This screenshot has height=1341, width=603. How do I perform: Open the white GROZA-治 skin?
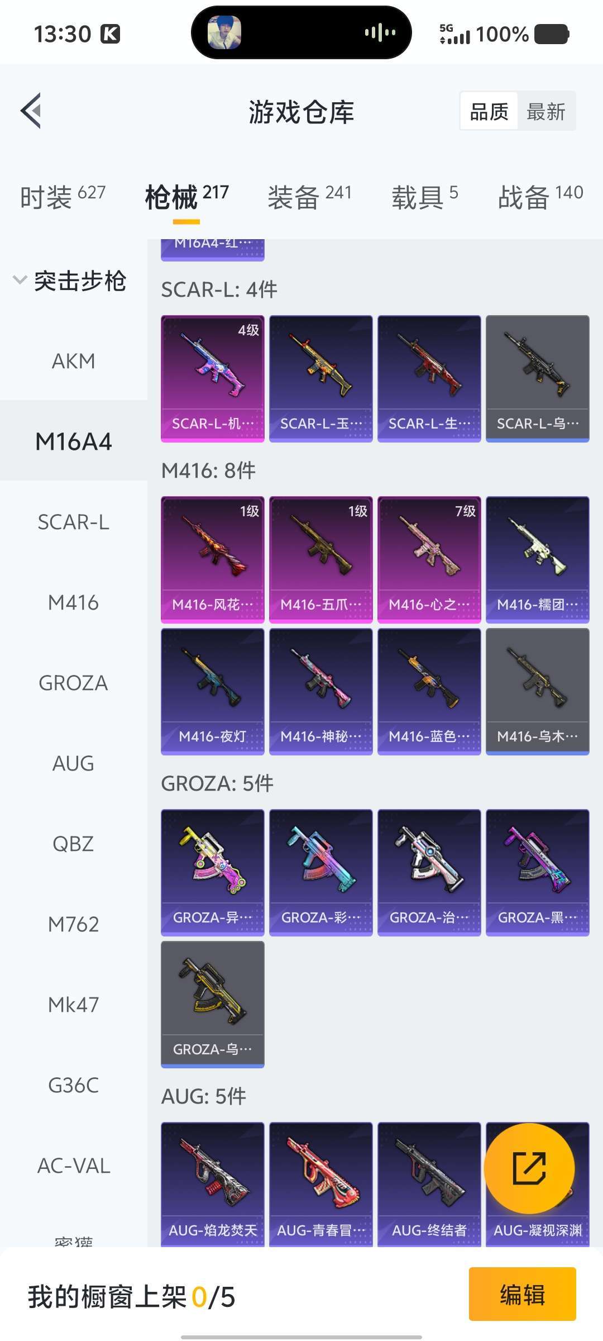(429, 872)
